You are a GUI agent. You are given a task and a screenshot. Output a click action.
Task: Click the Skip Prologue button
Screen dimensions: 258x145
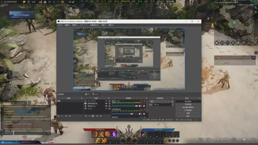coord(21,15)
